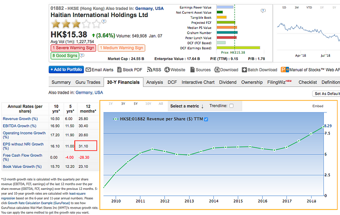Select 10Y range on revenue chart
Image resolution: width=340 pixels, height=215 pixels.
[x=148, y=104]
